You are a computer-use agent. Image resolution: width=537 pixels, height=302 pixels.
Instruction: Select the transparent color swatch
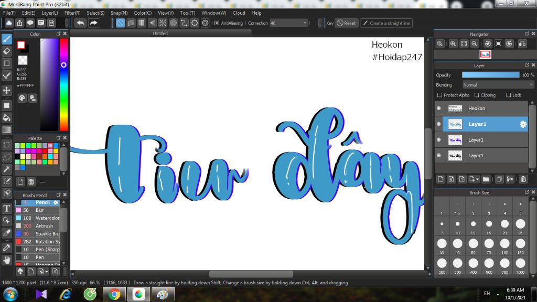pos(23,60)
